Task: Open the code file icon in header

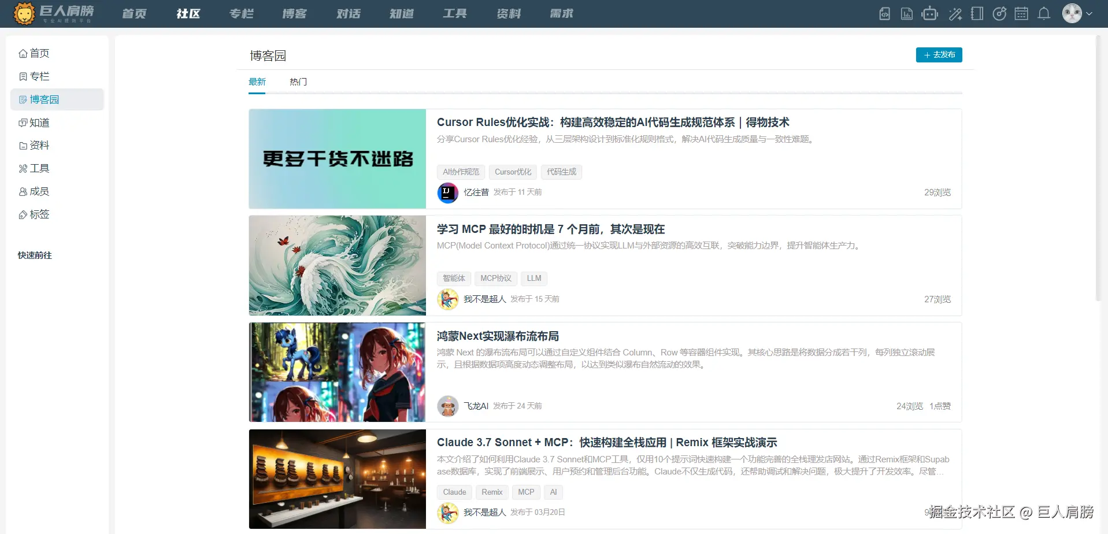Action: pos(884,14)
